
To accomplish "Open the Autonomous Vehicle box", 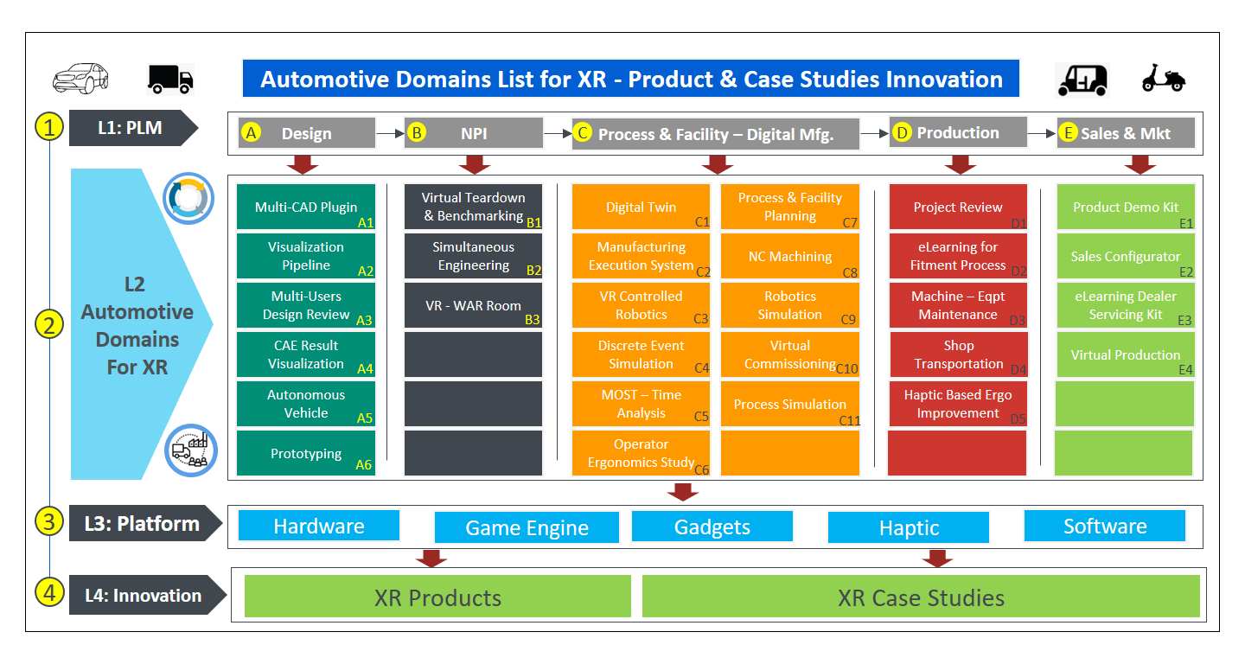I will point(306,404).
